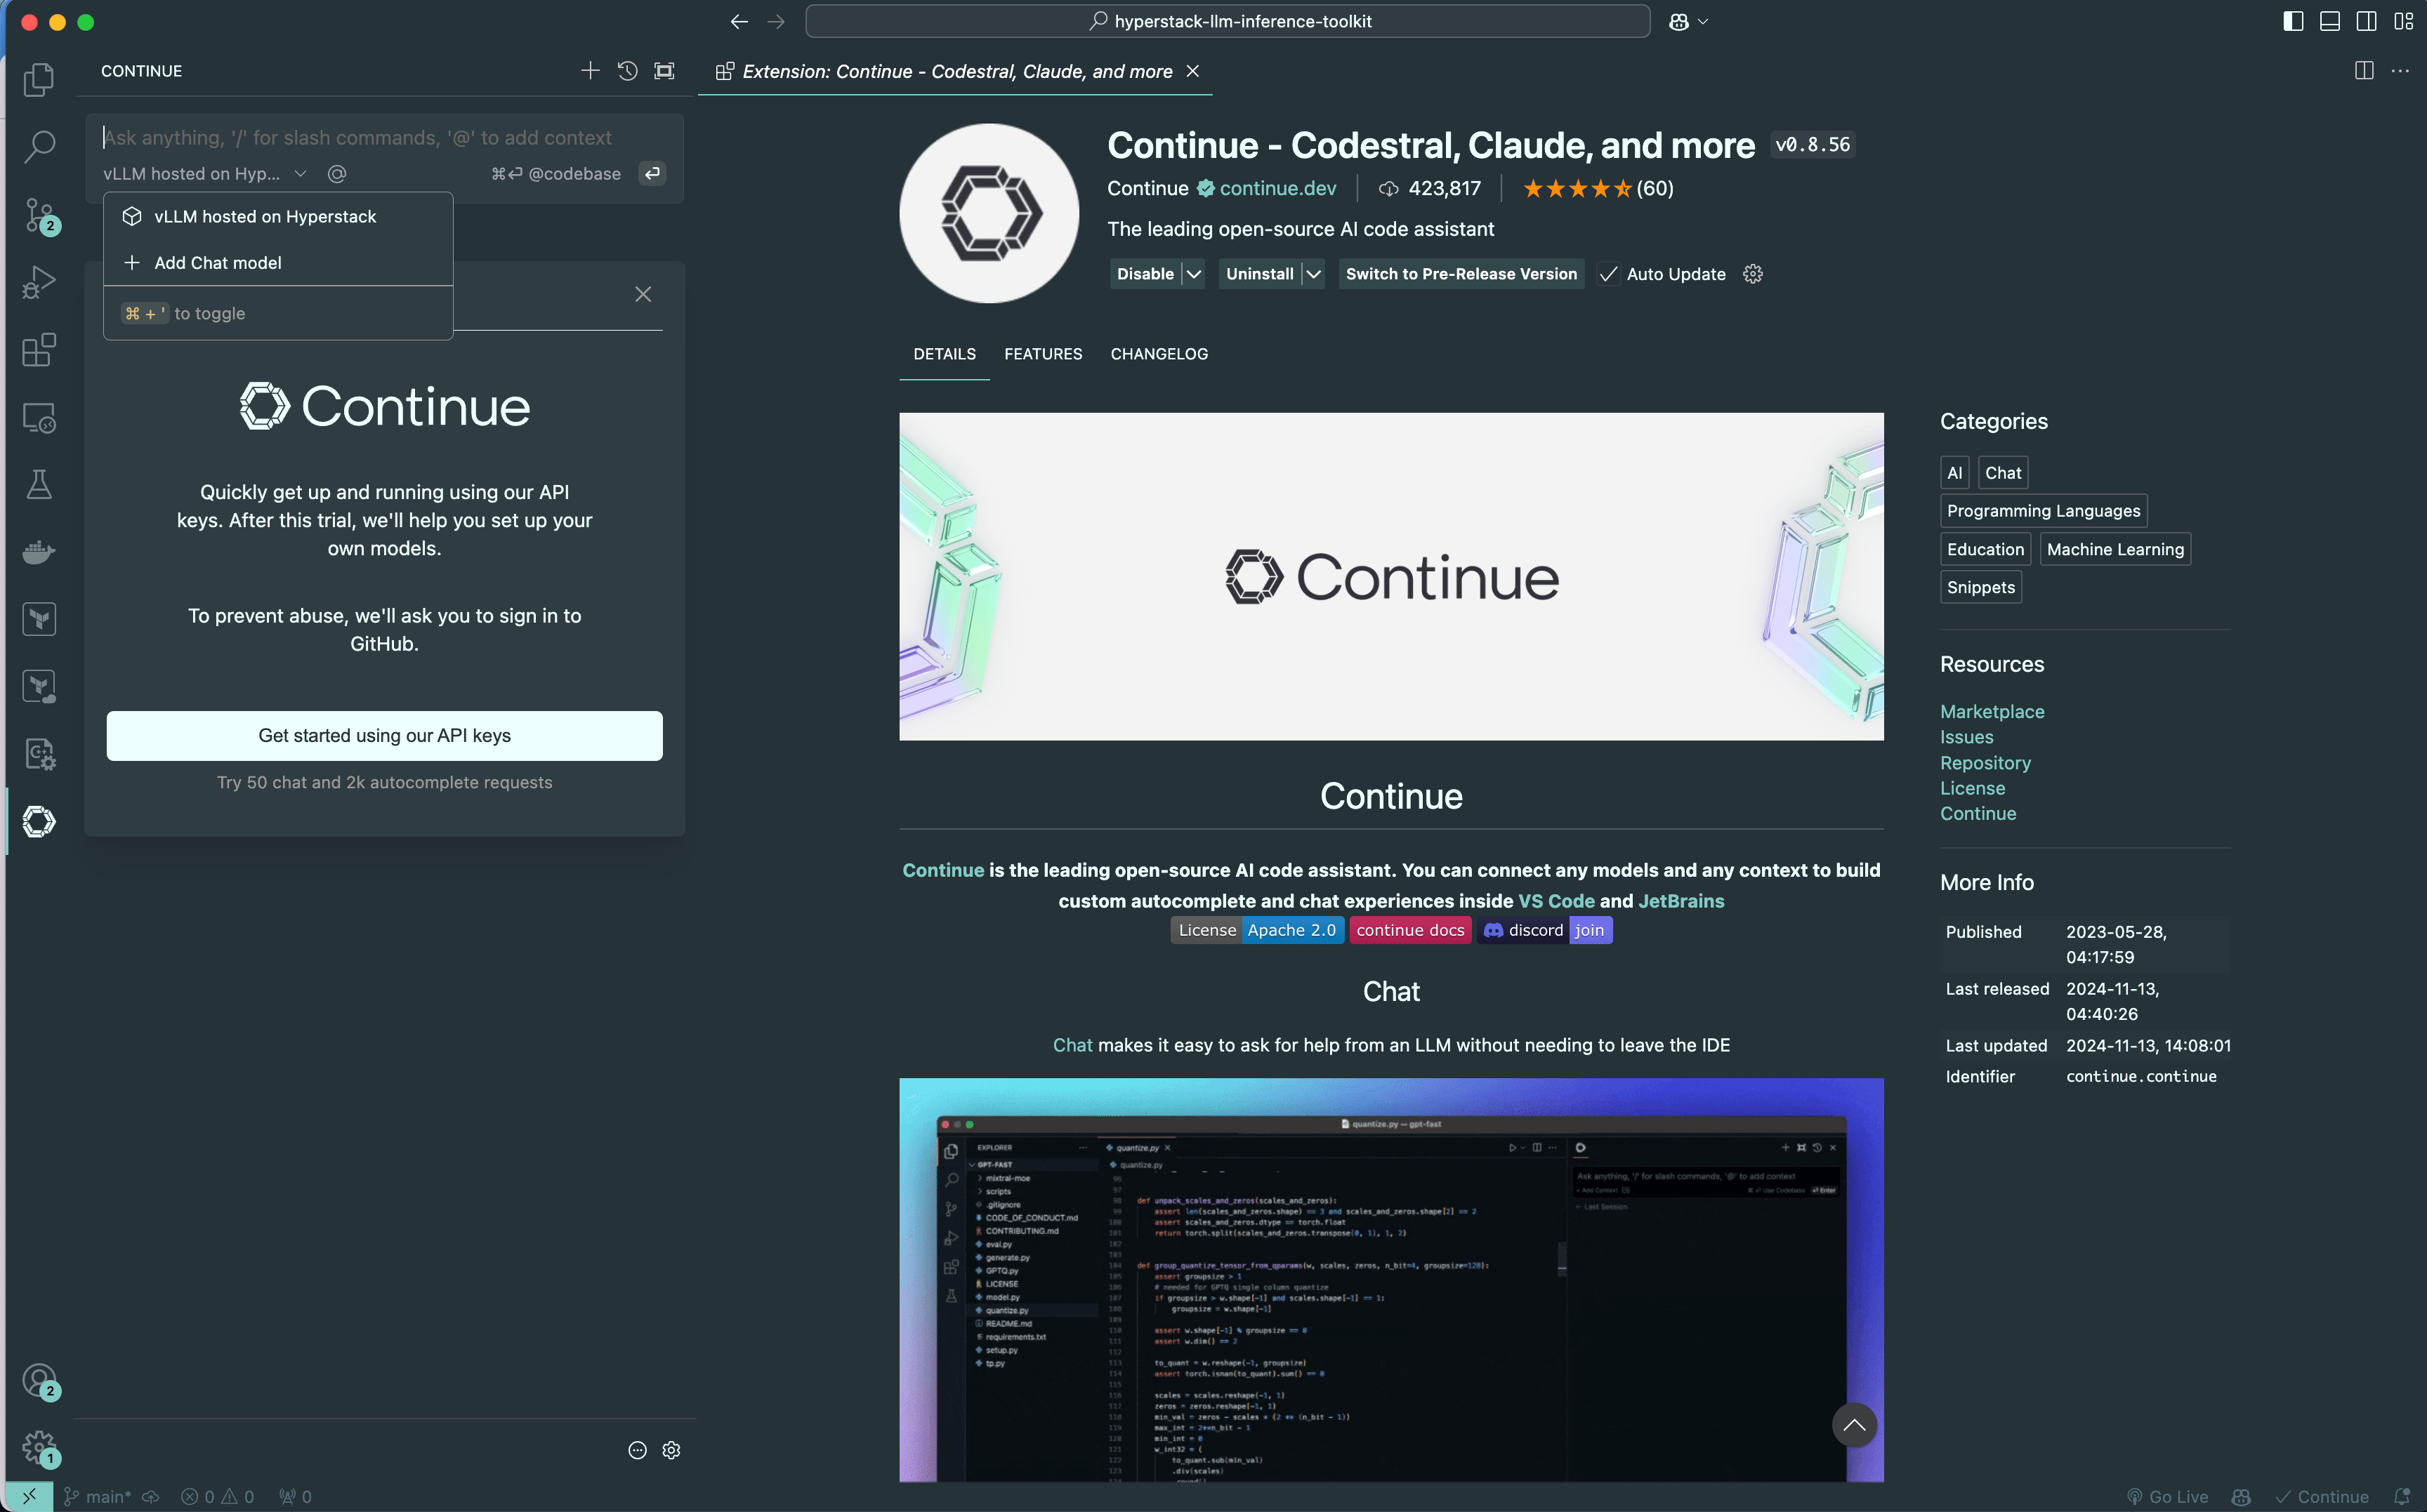Open extension settings gear next to Auto Update
Image resolution: width=2427 pixels, height=1512 pixels.
point(1753,274)
